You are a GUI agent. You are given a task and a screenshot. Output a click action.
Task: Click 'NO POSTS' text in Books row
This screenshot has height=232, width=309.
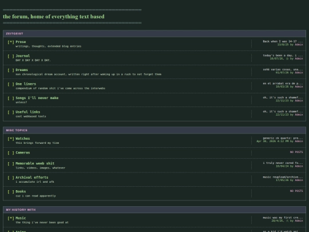[x=296, y=191]
